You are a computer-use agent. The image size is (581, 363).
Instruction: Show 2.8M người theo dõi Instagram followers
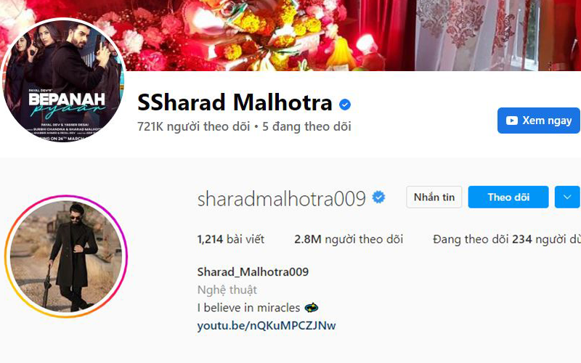coord(349,240)
